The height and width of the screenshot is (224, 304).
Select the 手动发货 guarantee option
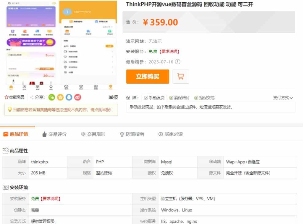(154, 98)
